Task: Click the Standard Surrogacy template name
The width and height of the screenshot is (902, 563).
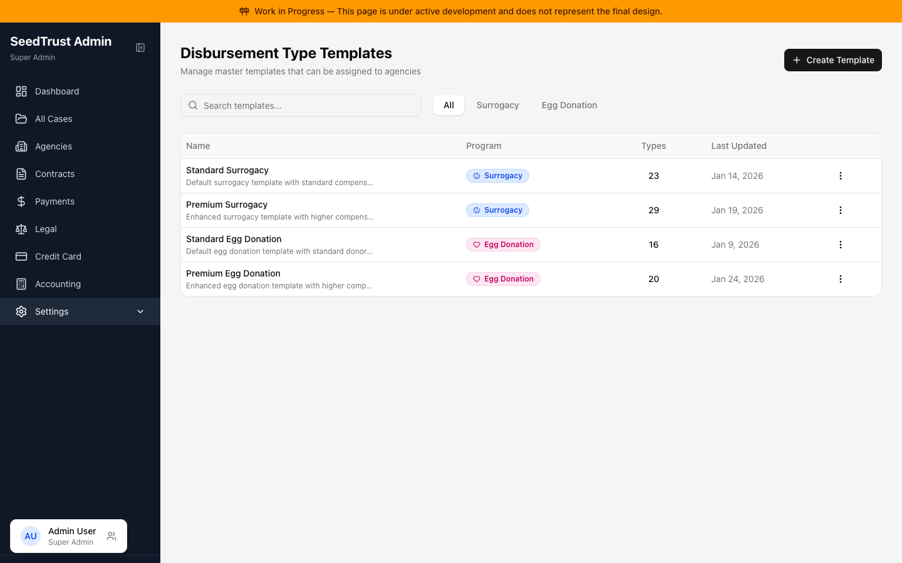Action: click(x=227, y=170)
